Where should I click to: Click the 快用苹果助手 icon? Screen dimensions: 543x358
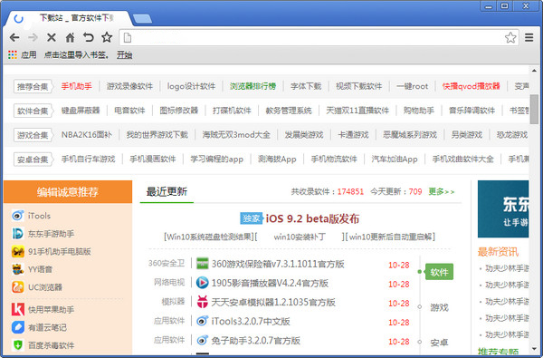pyautogui.click(x=18, y=309)
